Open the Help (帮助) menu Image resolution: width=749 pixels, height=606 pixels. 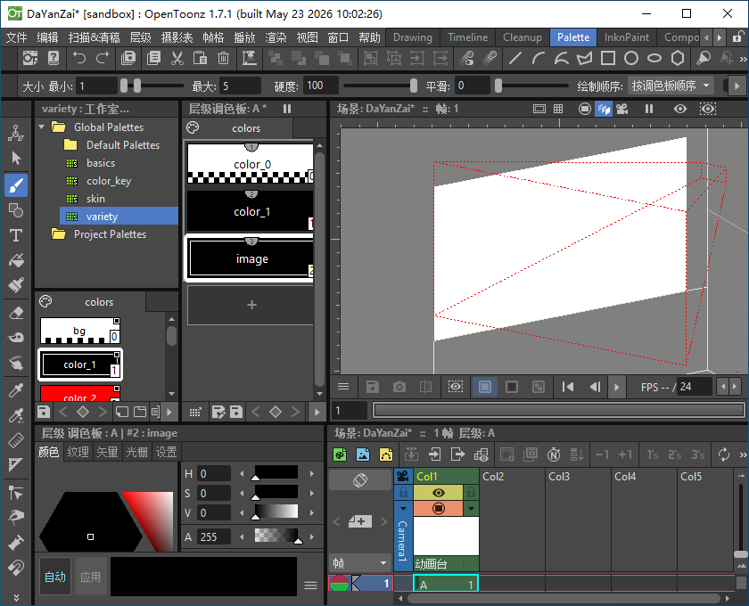(369, 37)
